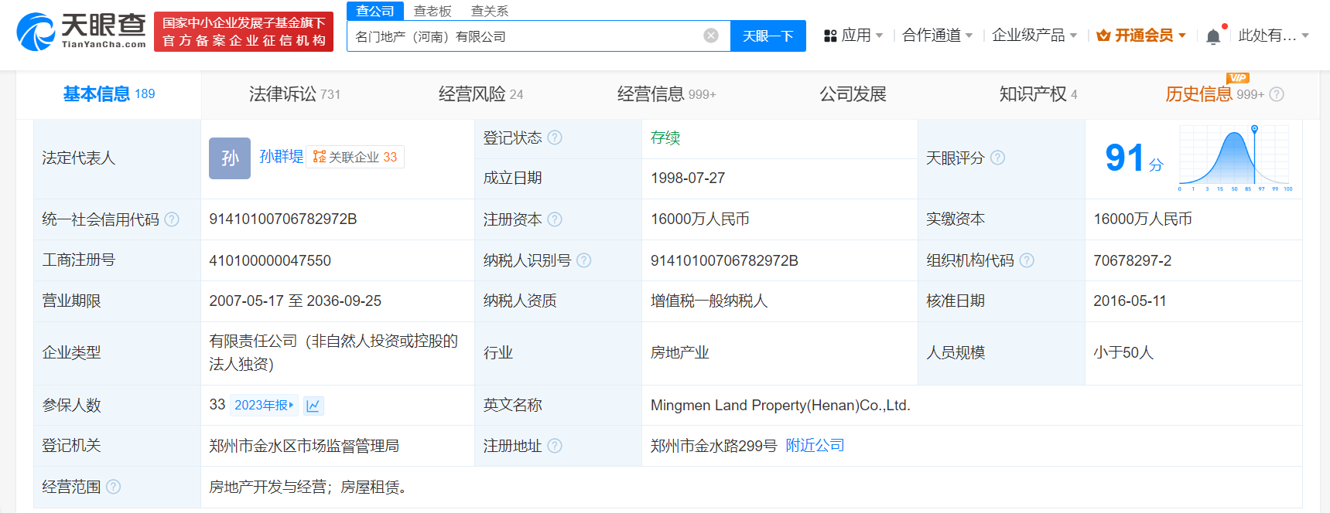Expand the 开通会员 dropdown

tap(1182, 36)
